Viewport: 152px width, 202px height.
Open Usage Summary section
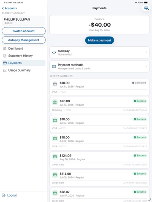click(x=24, y=70)
